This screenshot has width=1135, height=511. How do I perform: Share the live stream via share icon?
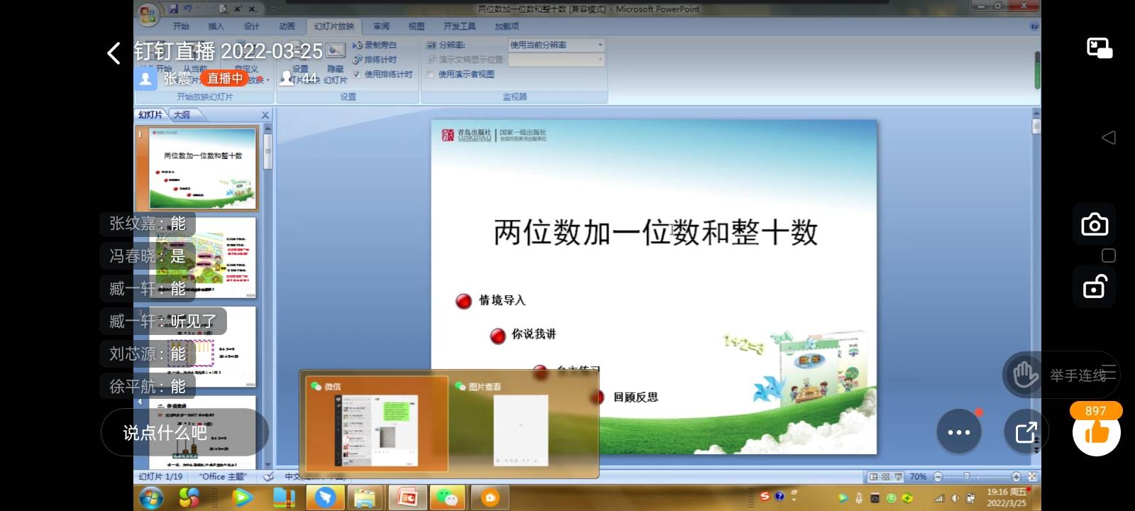click(x=1026, y=432)
